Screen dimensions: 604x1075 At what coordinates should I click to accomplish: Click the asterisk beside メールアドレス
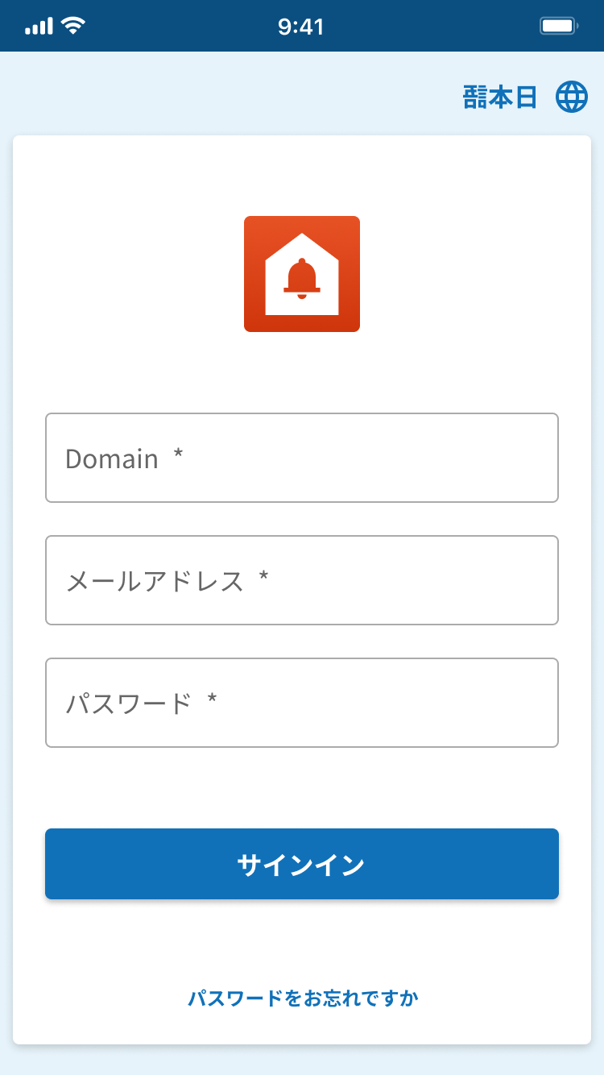[x=263, y=579]
